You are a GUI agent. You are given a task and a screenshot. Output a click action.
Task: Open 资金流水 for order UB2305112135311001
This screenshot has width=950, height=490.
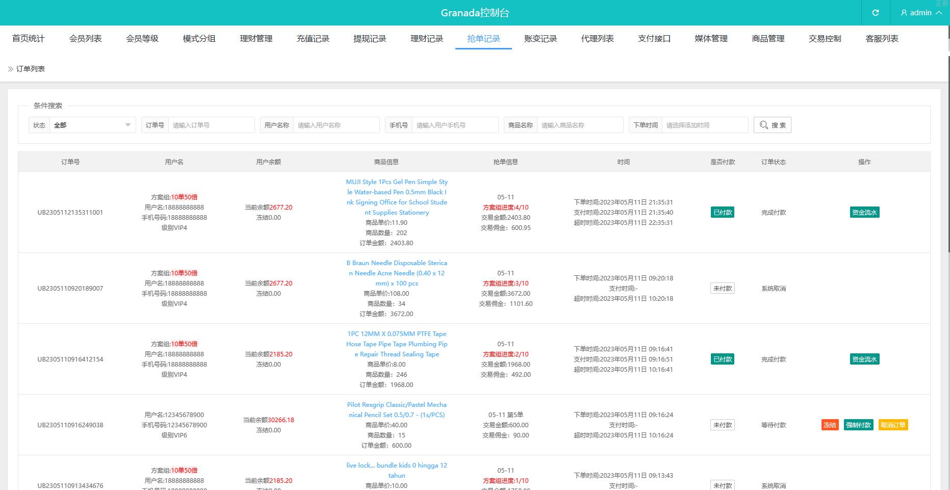pos(864,212)
